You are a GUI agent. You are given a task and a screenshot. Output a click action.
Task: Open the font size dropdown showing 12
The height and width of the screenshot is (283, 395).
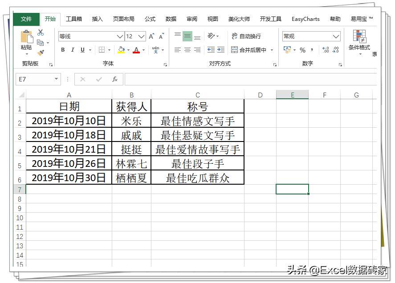(x=140, y=36)
